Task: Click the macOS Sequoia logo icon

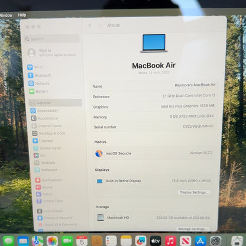Action: click(99, 153)
